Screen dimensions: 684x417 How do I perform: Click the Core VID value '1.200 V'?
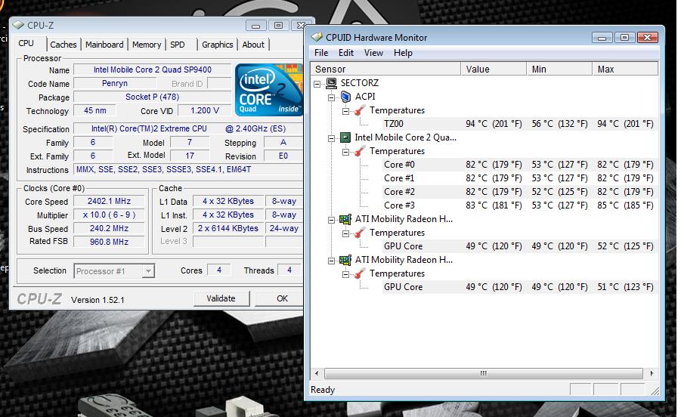click(x=205, y=111)
